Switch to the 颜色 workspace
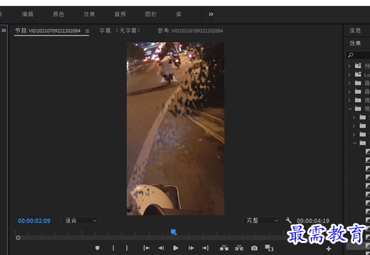370x255 pixels. [x=58, y=14]
